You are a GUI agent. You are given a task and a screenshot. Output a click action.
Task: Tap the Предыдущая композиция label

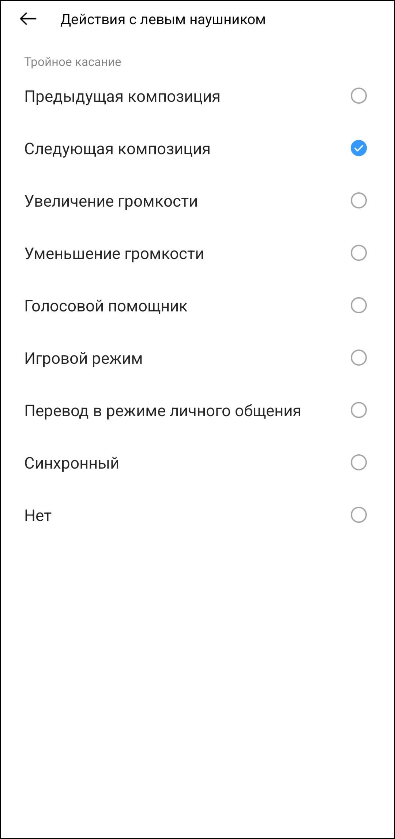122,97
